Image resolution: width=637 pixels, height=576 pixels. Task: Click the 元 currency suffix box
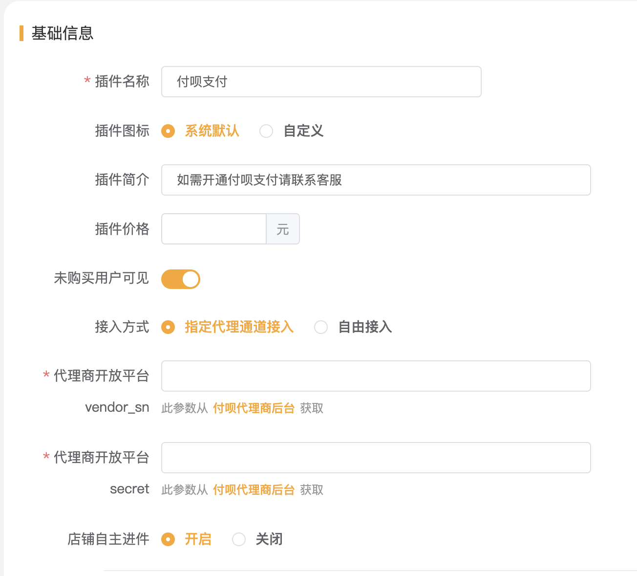tap(283, 229)
